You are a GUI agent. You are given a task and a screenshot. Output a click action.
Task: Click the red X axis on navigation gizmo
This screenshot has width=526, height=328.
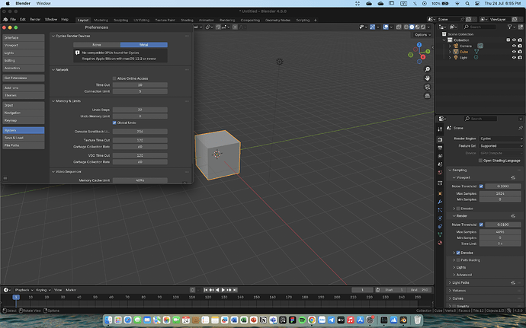(x=423, y=57)
